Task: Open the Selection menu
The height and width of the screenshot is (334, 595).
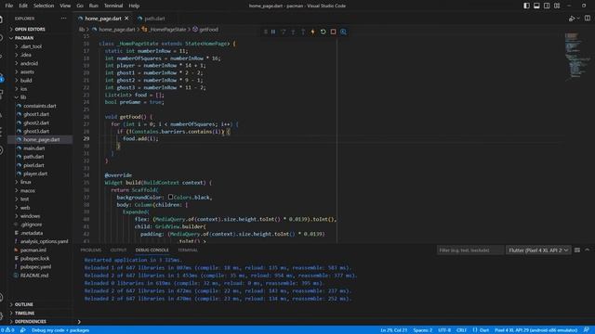Action: pos(44,6)
